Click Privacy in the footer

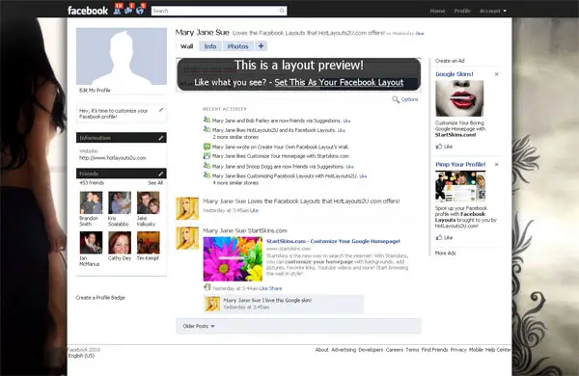(458, 350)
